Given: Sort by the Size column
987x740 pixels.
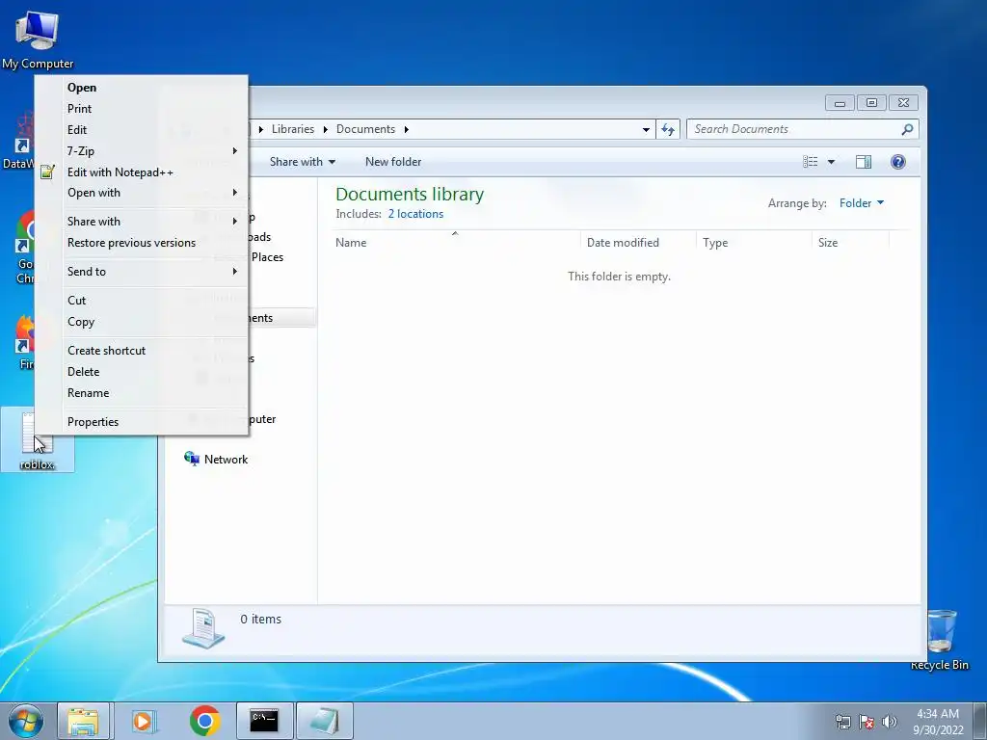Looking at the screenshot, I should pyautogui.click(x=850, y=242).
